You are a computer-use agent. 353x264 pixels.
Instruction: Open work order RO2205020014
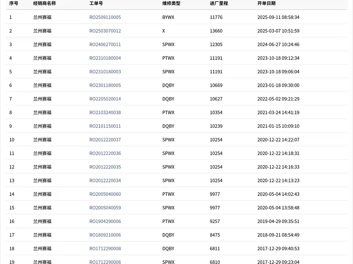[105, 99]
